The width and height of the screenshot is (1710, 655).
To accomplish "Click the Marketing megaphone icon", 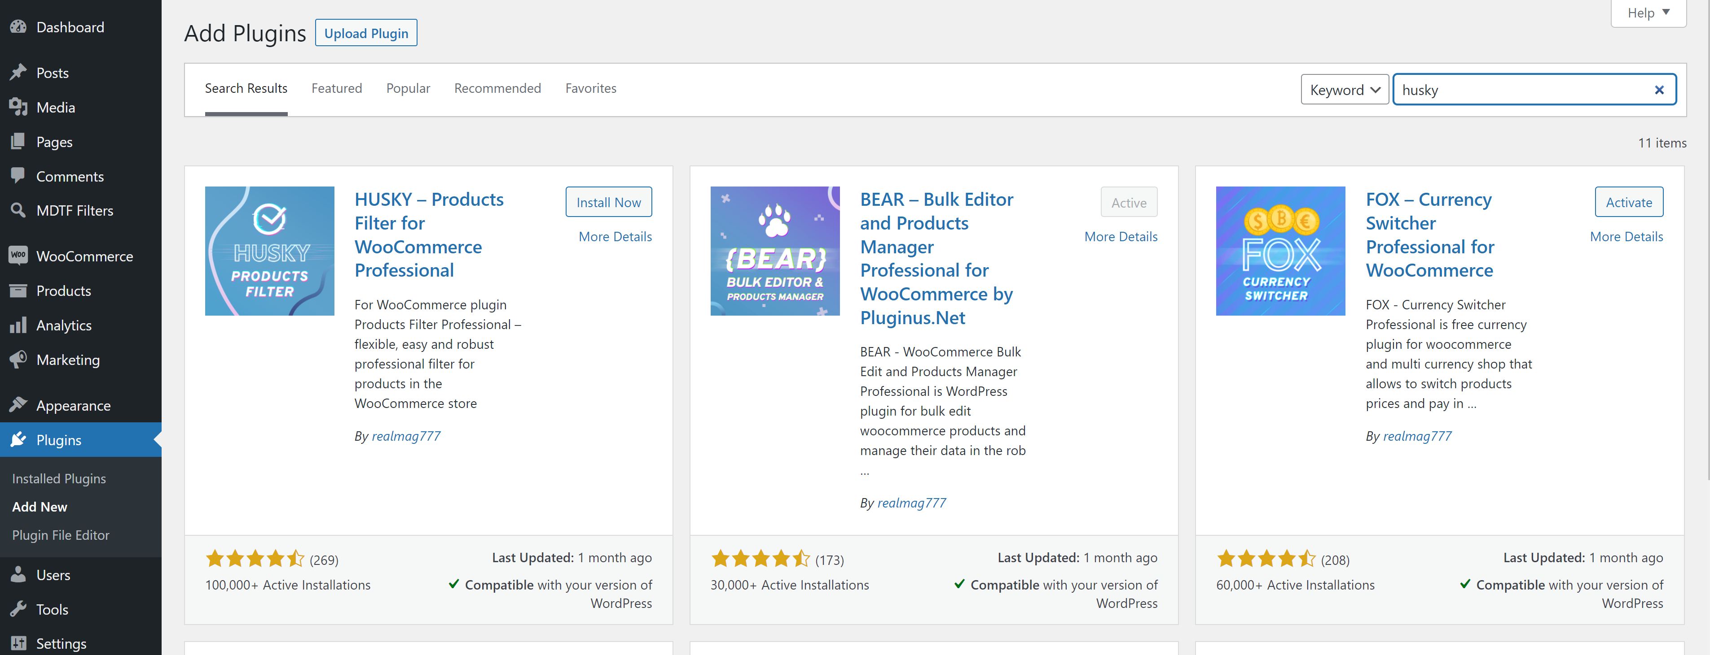I will click(18, 359).
